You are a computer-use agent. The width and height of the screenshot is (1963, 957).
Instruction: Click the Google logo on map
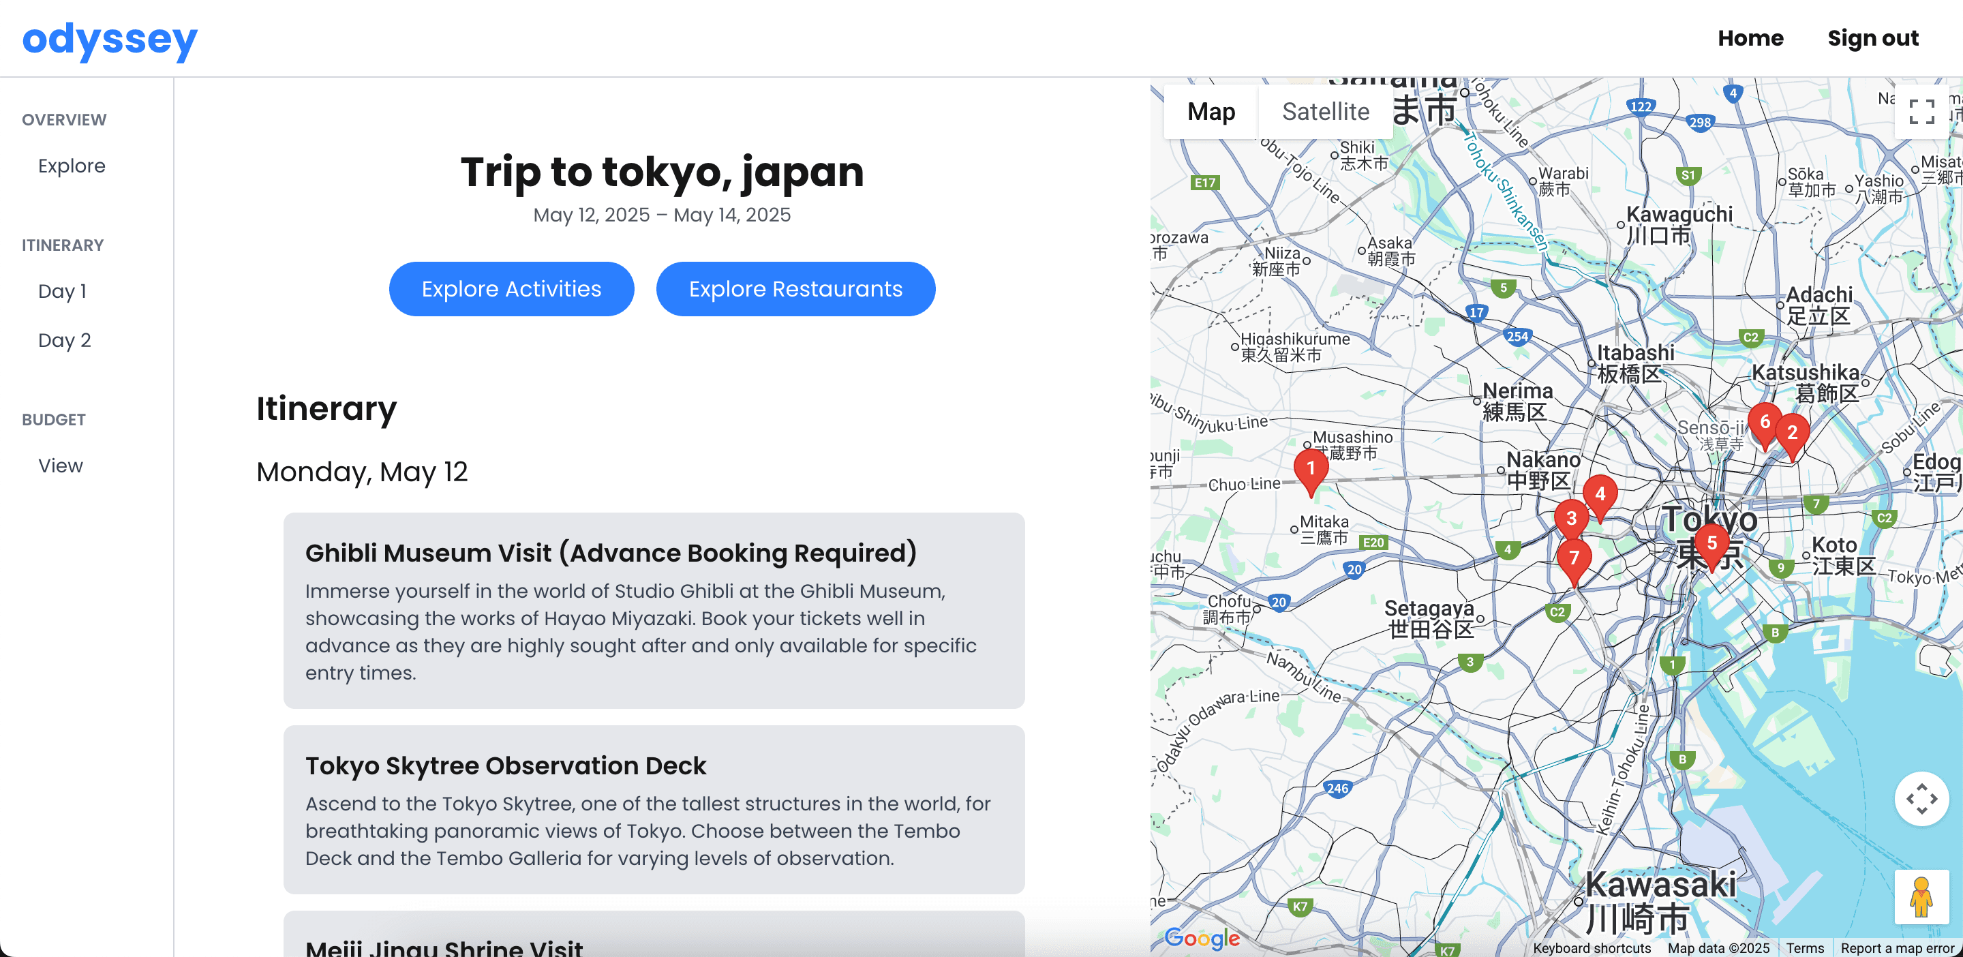click(x=1202, y=938)
